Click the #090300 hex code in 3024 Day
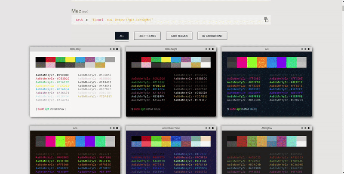Screen dimensions: 344x174 click(x=64, y=75)
